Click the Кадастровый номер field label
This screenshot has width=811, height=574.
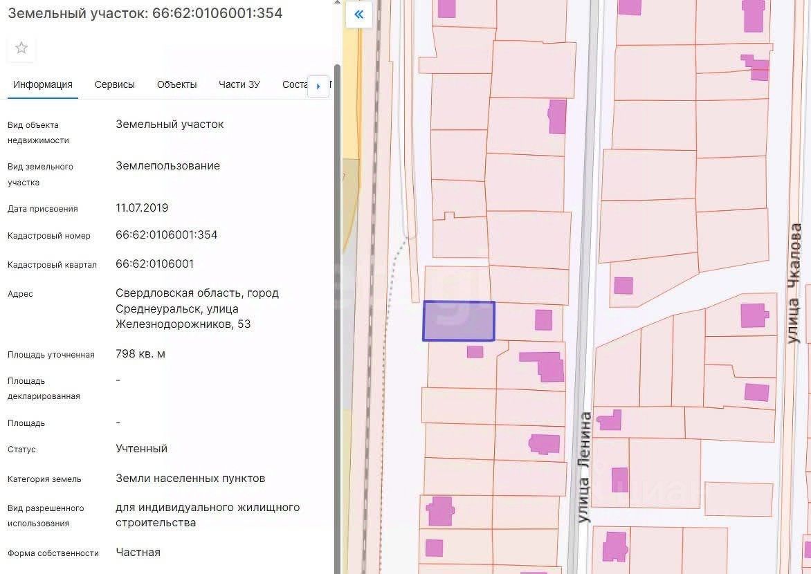pos(48,236)
